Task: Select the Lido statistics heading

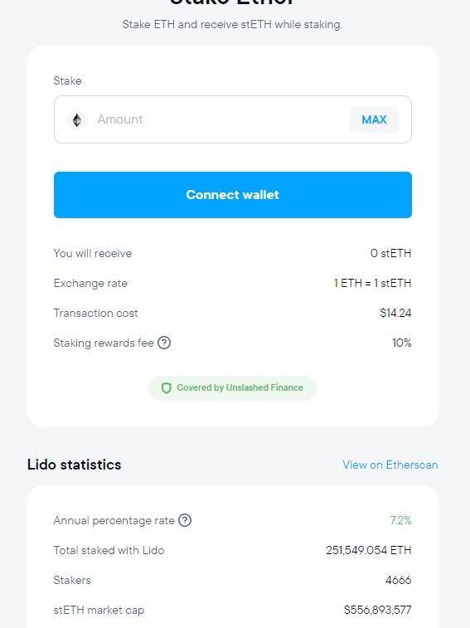Action: click(74, 465)
